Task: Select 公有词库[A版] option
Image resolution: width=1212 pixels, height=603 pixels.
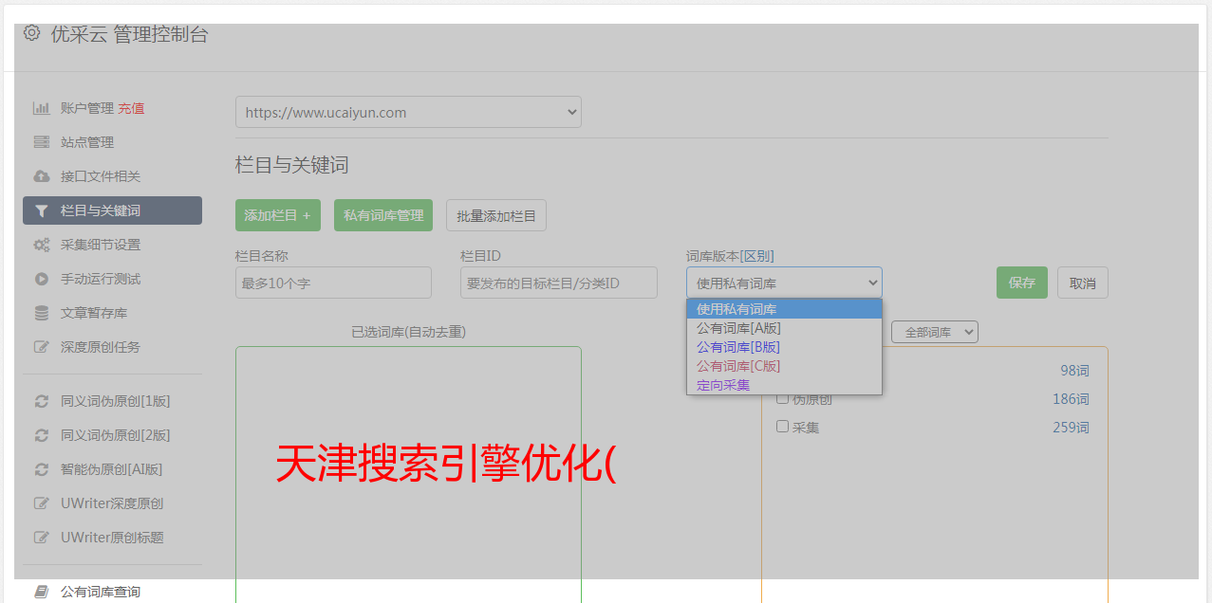Action: click(x=784, y=328)
